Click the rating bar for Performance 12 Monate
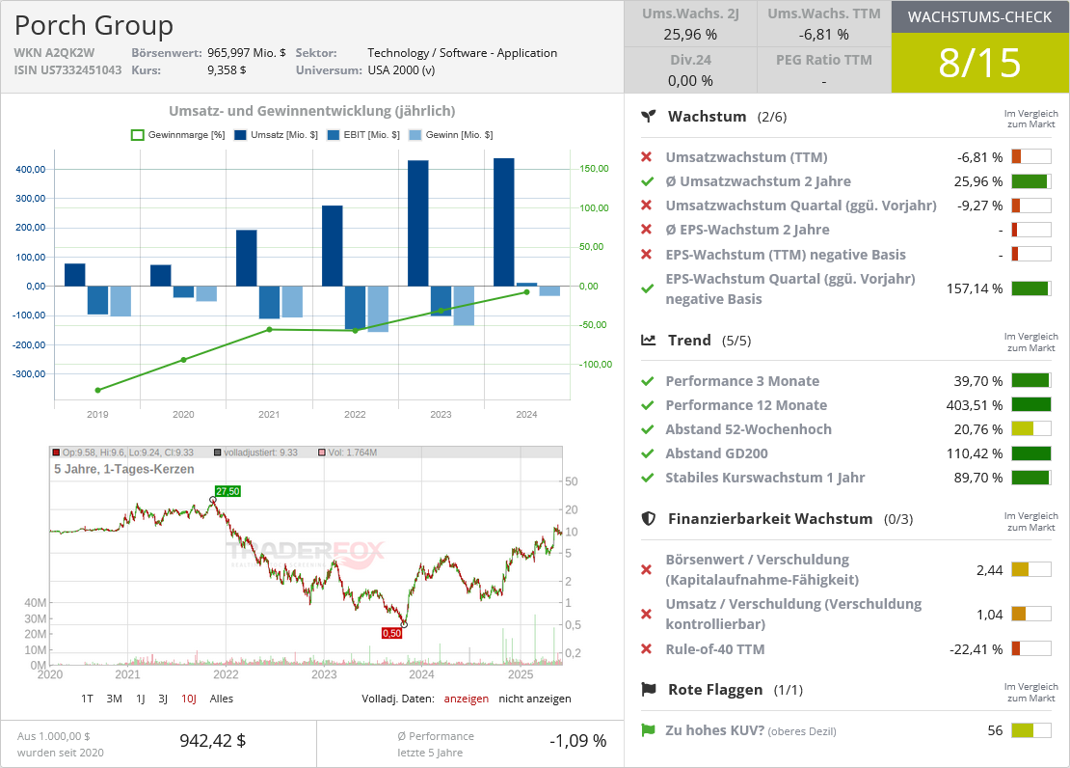 (1031, 404)
